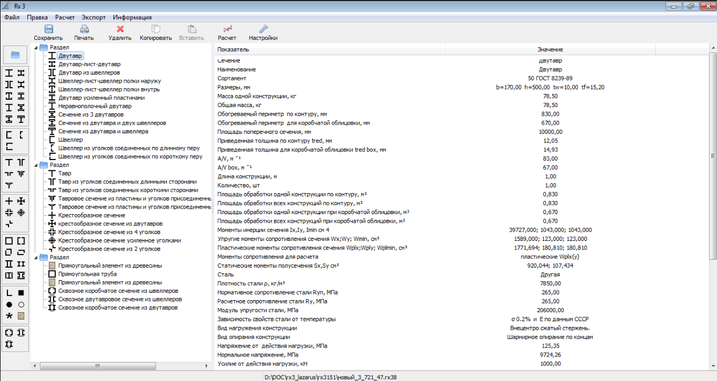The height and width of the screenshot is (381, 717).
Task: Collapse the Раздел folder above Двутавр
Action: pos(36,47)
